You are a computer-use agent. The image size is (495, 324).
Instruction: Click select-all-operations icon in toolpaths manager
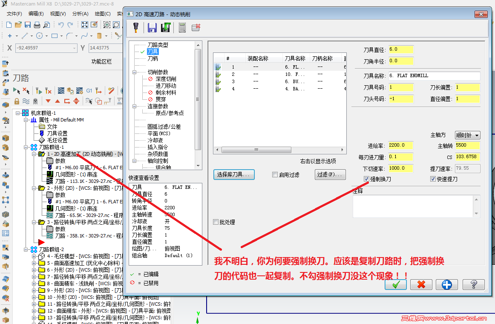click(17, 91)
